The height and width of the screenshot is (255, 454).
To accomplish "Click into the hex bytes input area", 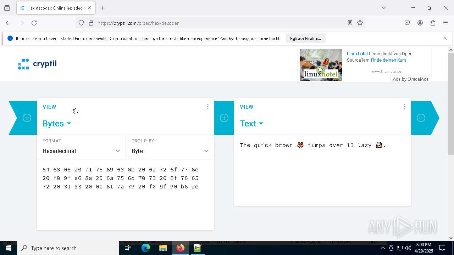I will point(126,195).
